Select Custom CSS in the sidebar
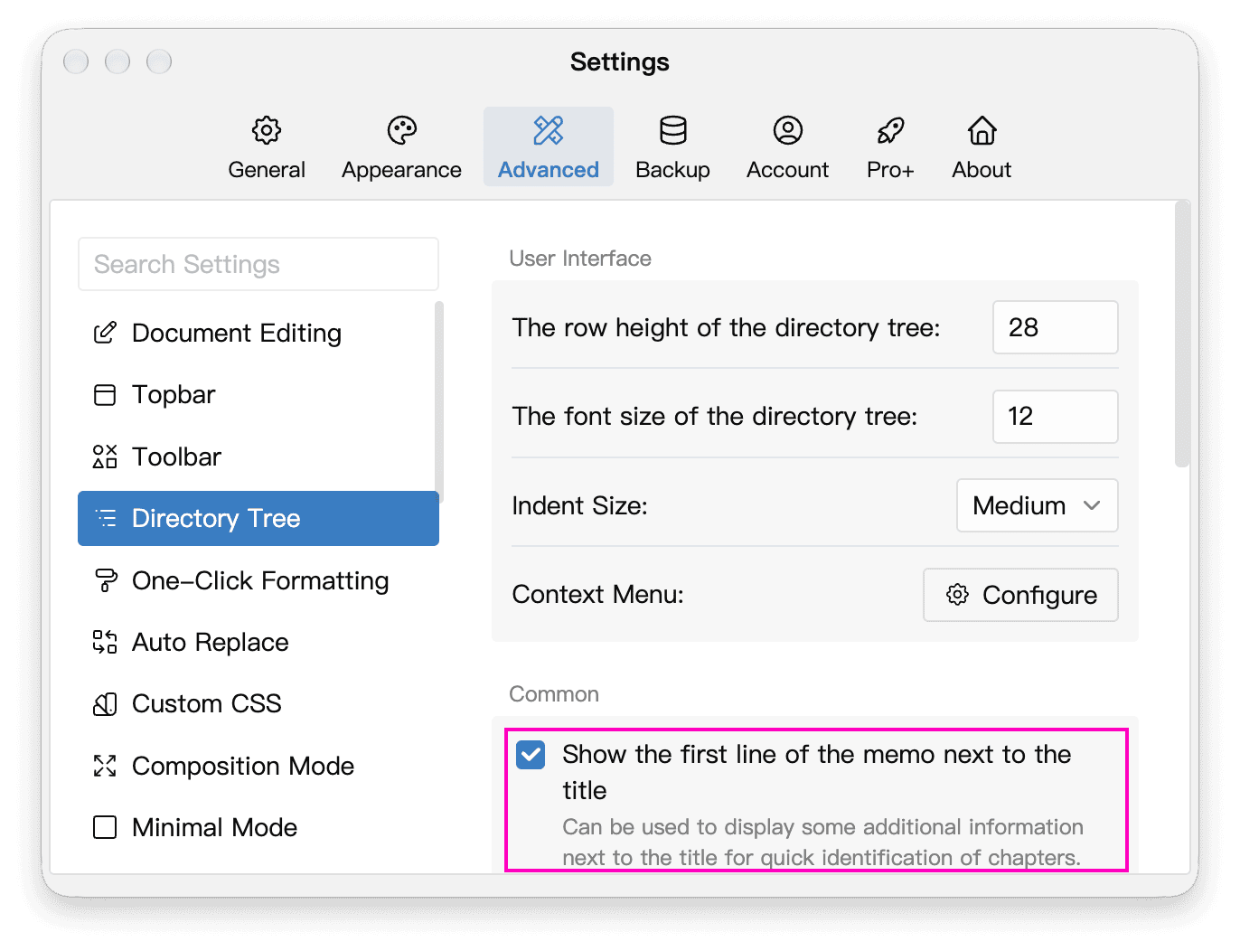1240x951 pixels. coord(258,704)
